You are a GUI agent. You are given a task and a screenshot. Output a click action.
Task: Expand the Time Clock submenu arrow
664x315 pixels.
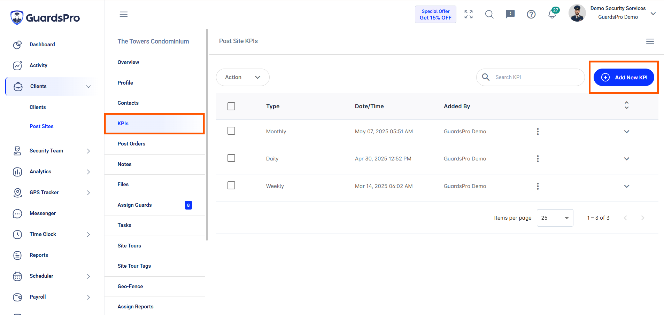(88, 234)
